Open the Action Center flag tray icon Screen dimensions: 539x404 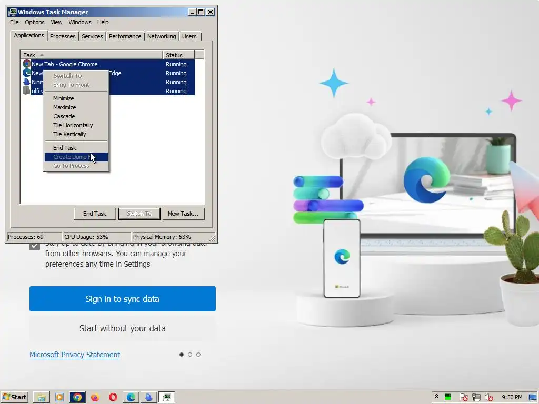pyautogui.click(x=463, y=397)
